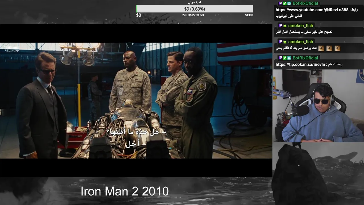Click the smoken_fish username on the message with emotes

(301, 42)
